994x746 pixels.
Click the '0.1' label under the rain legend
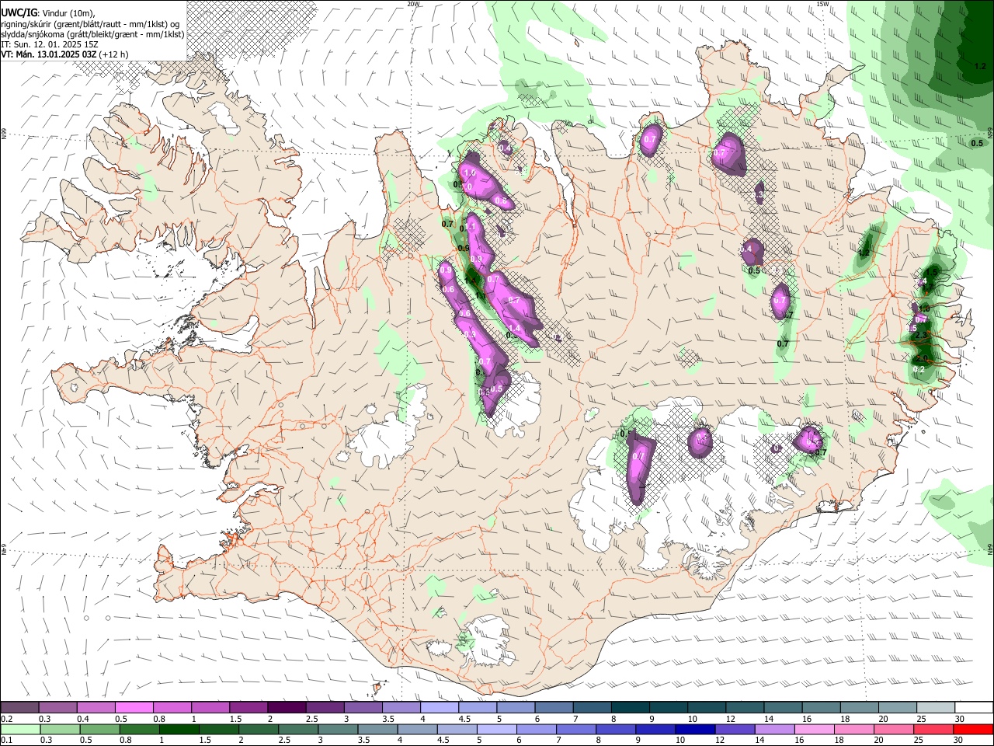[x=7, y=741]
